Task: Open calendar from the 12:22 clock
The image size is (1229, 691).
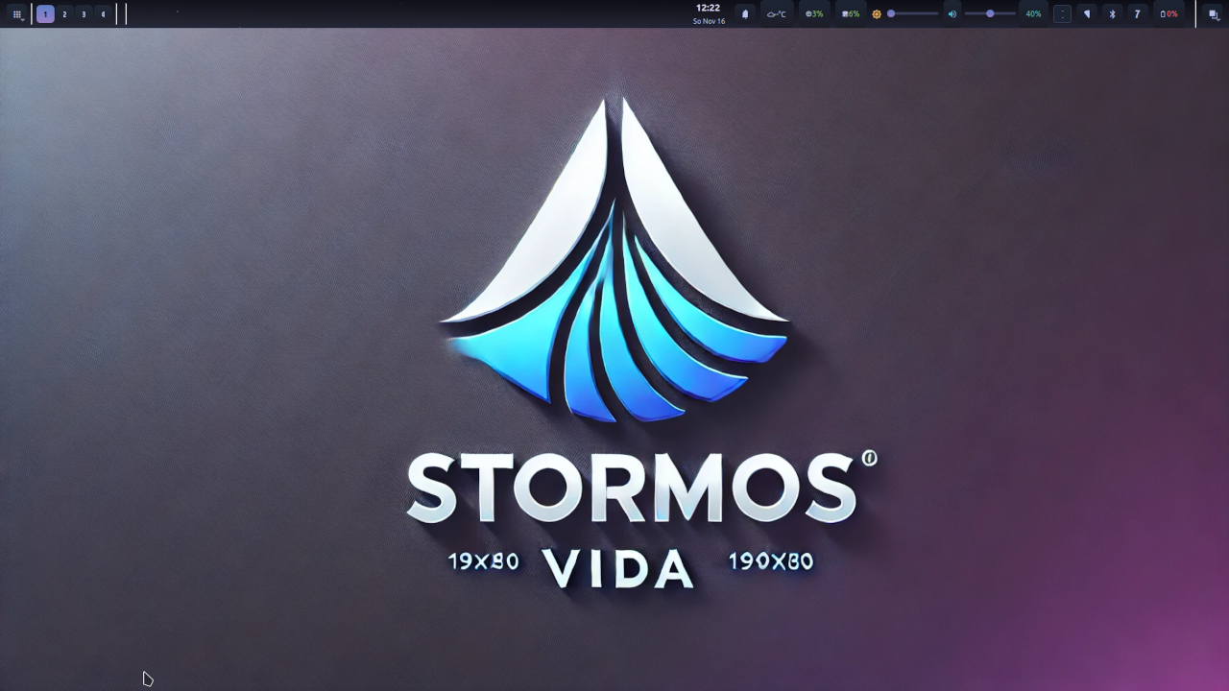Action: [709, 13]
